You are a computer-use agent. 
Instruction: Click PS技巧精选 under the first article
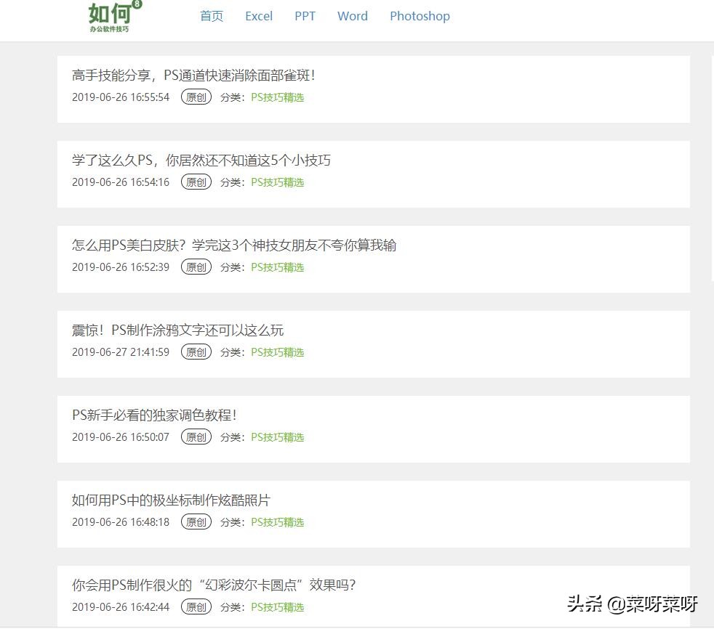click(277, 97)
